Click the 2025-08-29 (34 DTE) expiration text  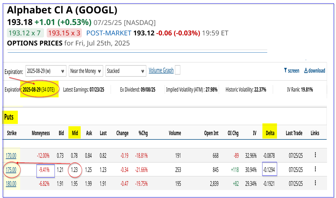pos(39,89)
